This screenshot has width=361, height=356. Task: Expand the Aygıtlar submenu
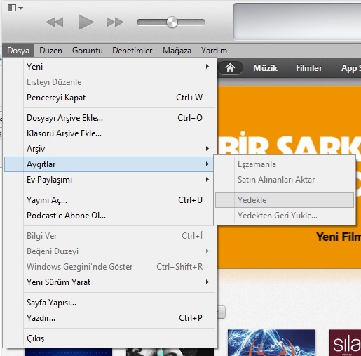tap(109, 164)
